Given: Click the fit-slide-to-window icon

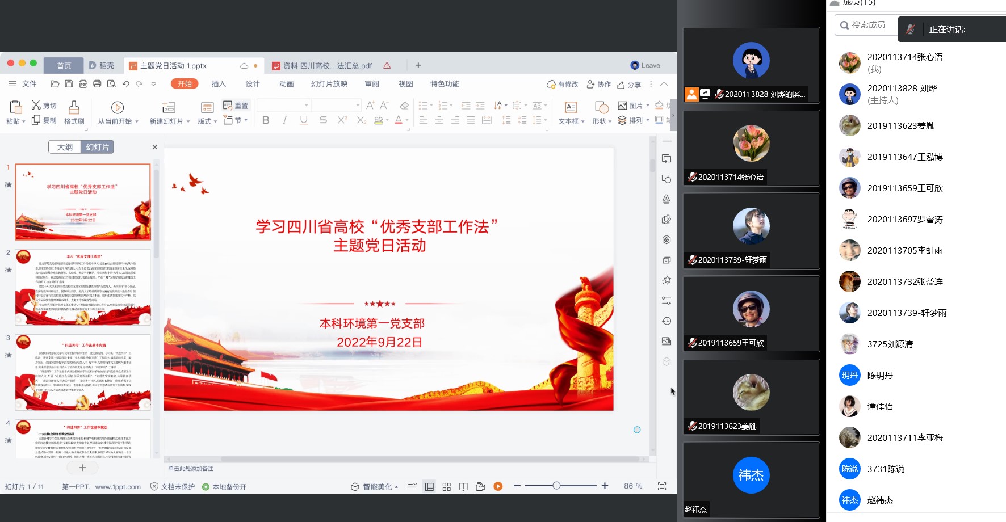Looking at the screenshot, I should tap(661, 486).
